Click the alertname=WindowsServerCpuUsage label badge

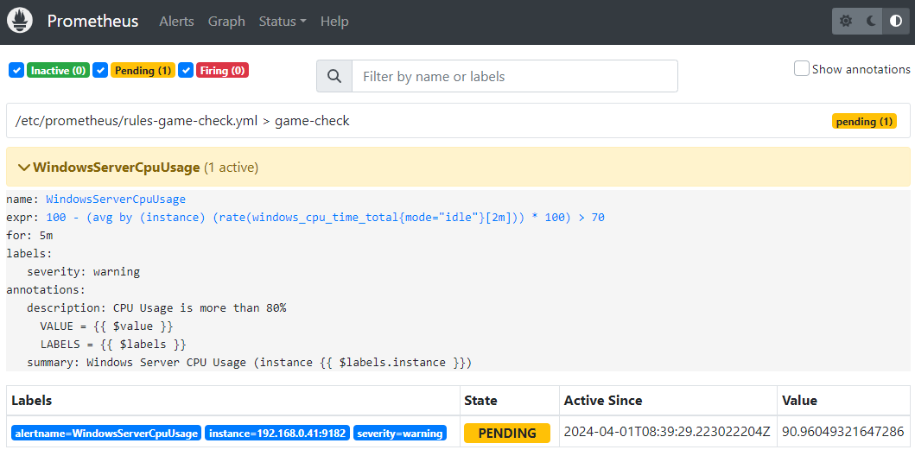pos(106,433)
